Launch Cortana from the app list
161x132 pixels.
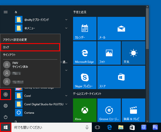click(41, 113)
